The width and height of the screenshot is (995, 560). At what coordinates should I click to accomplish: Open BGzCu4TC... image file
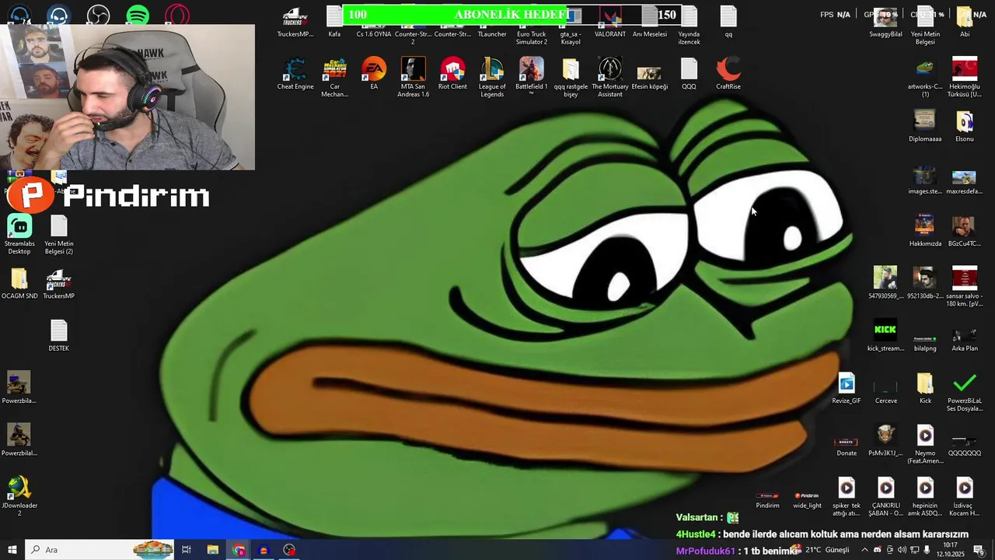pyautogui.click(x=965, y=231)
